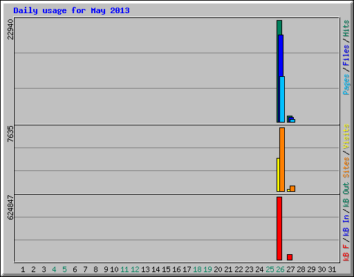
Task: Click green day 19 on the x-axis
Action: [x=207, y=269]
